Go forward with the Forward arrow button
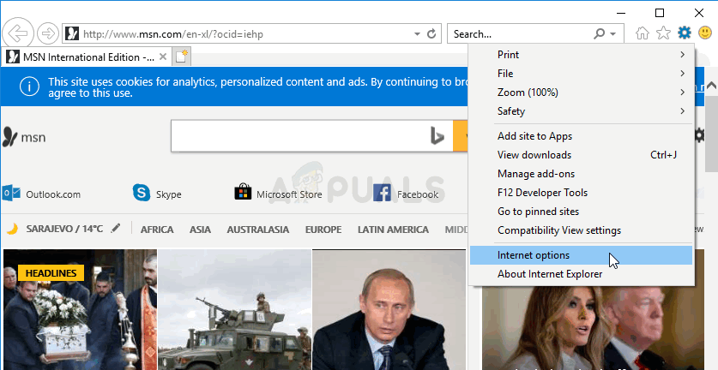 click(x=48, y=33)
